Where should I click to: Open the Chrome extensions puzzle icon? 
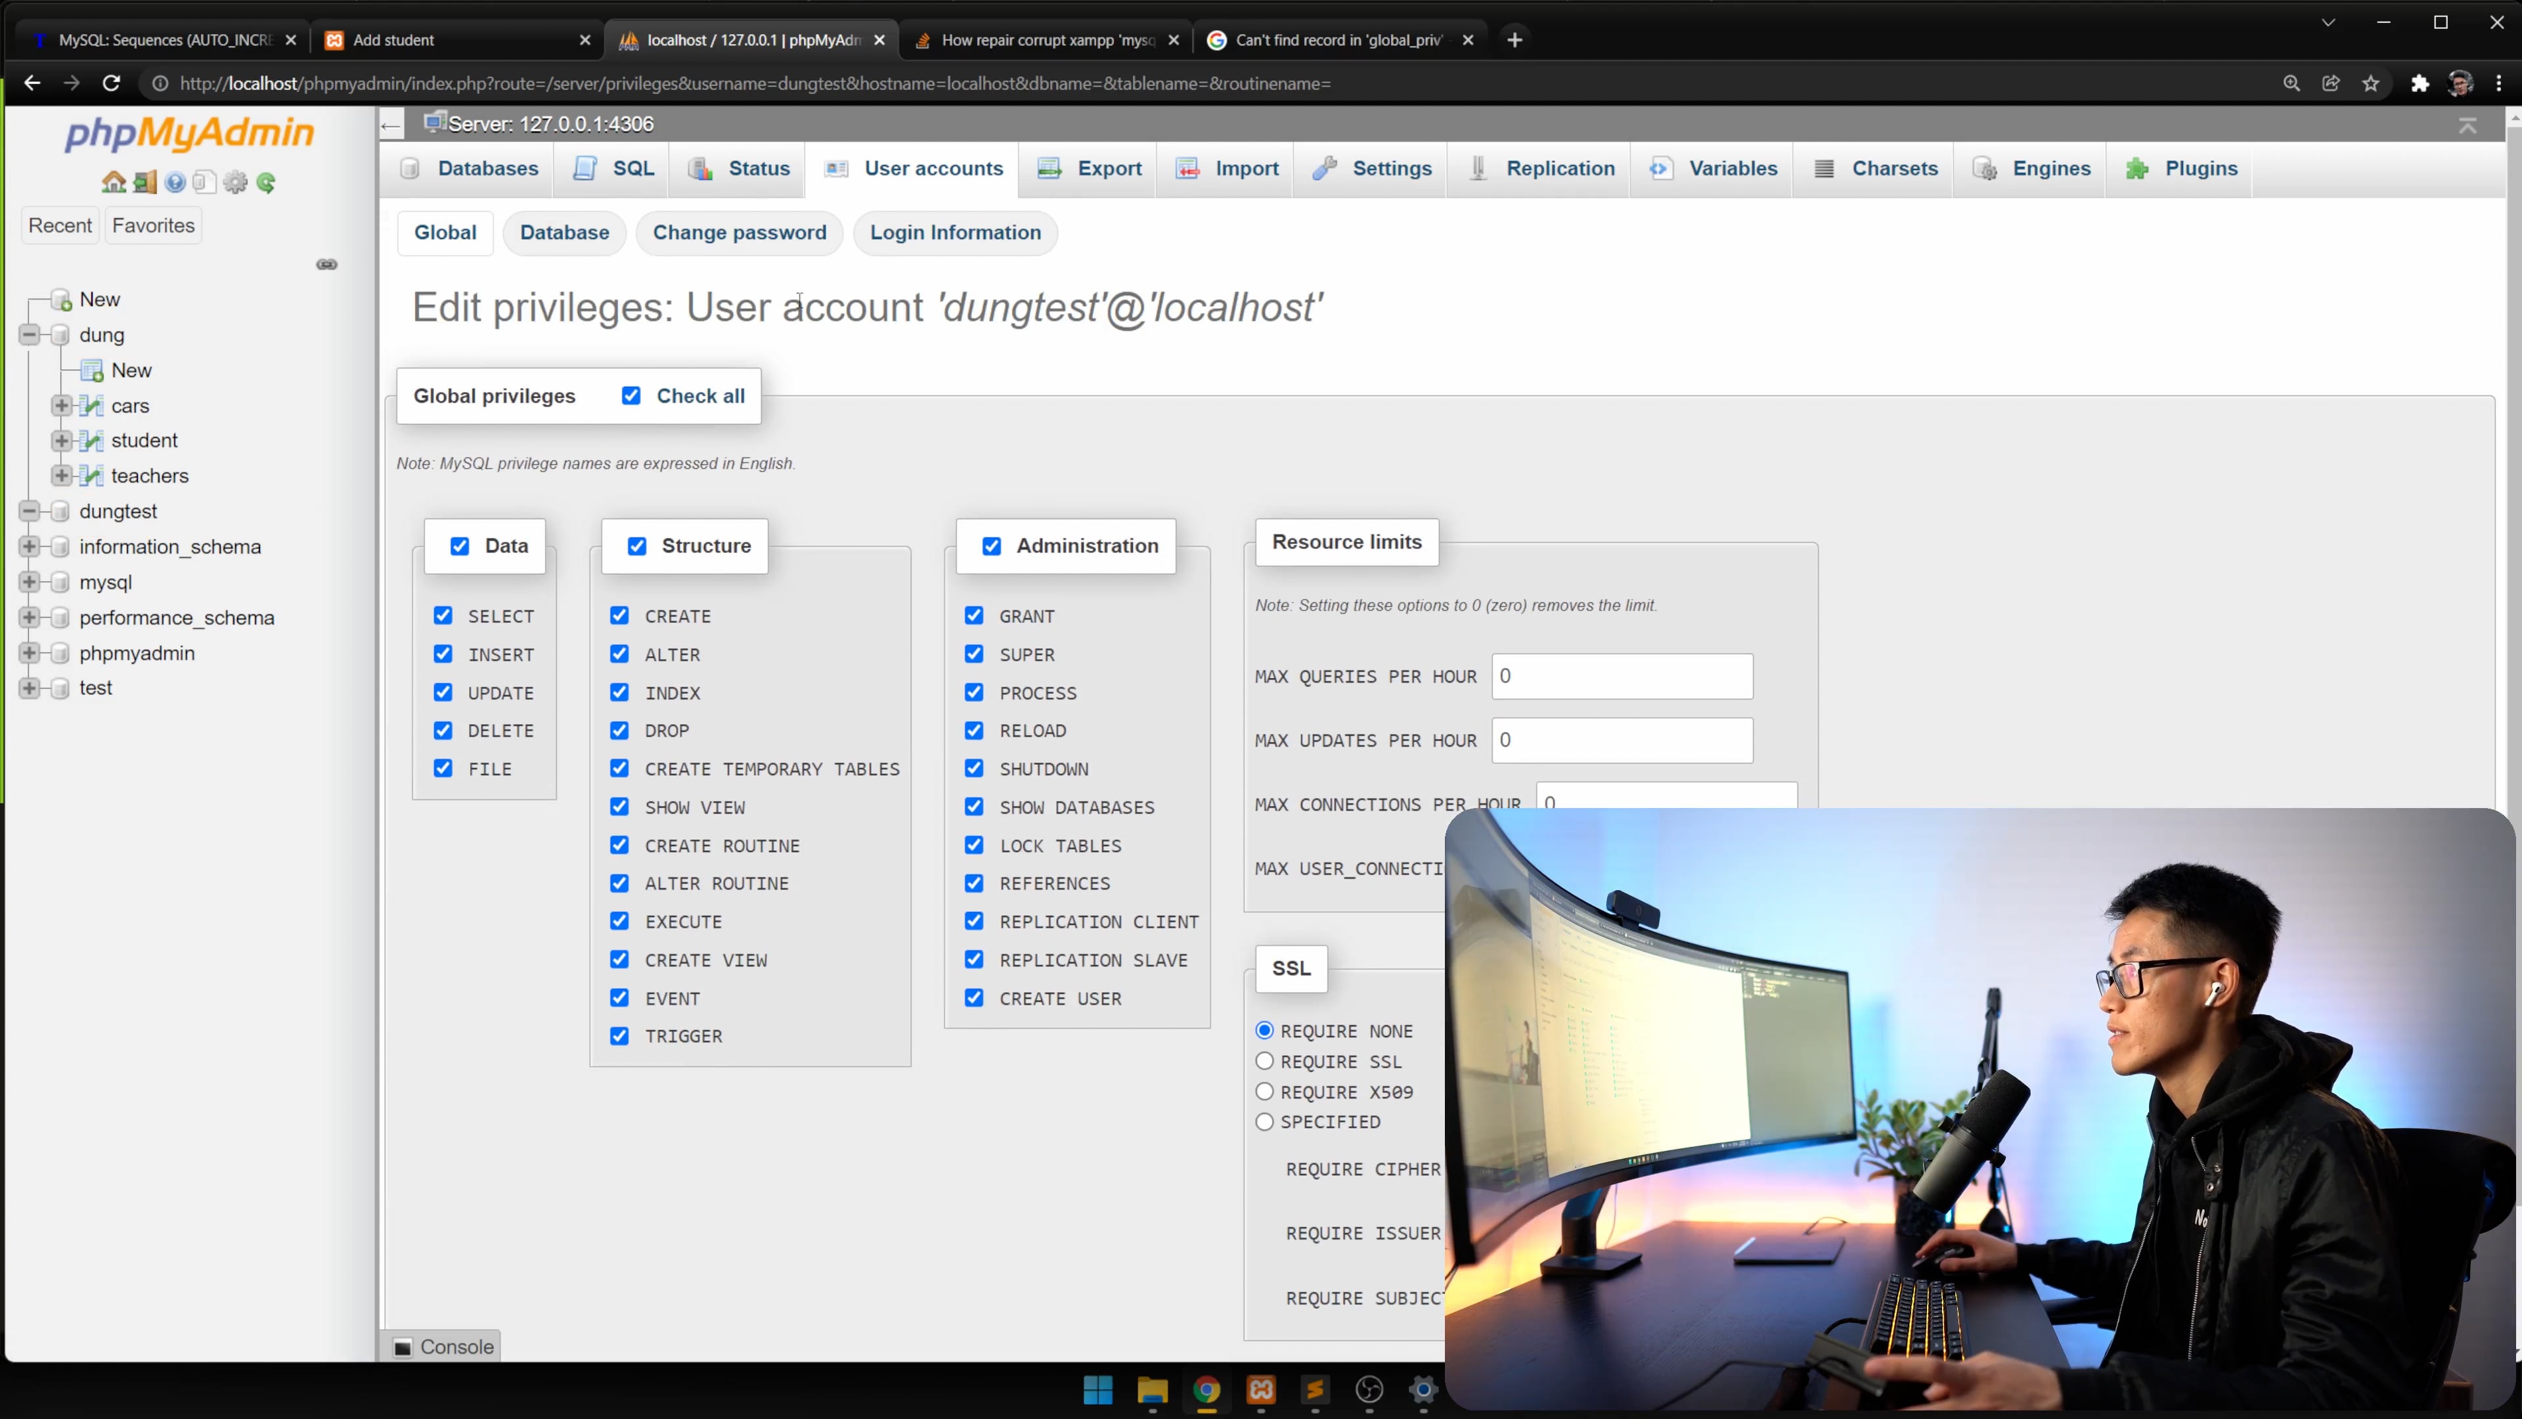pos(2419,83)
